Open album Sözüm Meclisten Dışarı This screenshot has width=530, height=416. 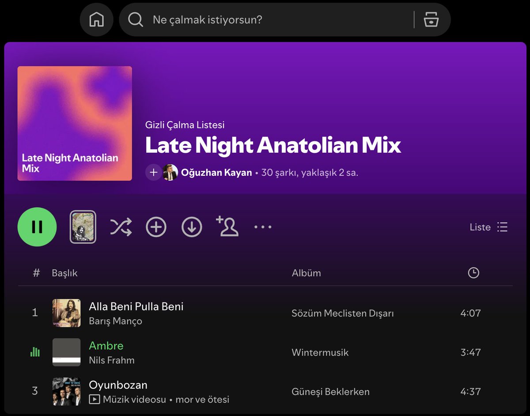click(x=342, y=314)
